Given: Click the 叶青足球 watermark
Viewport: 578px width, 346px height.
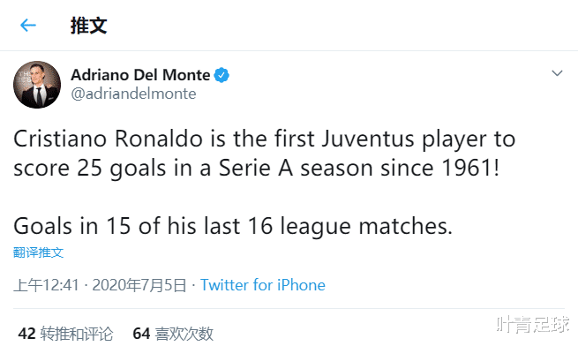Looking at the screenshot, I should coord(533,325).
